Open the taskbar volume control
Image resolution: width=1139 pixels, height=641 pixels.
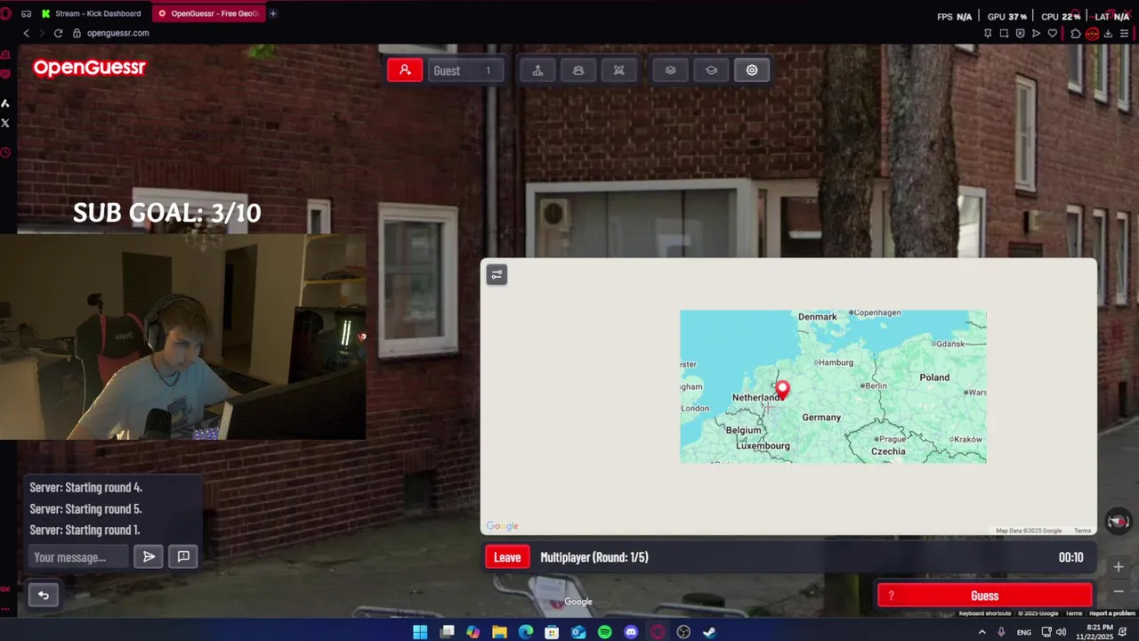pos(1061,632)
